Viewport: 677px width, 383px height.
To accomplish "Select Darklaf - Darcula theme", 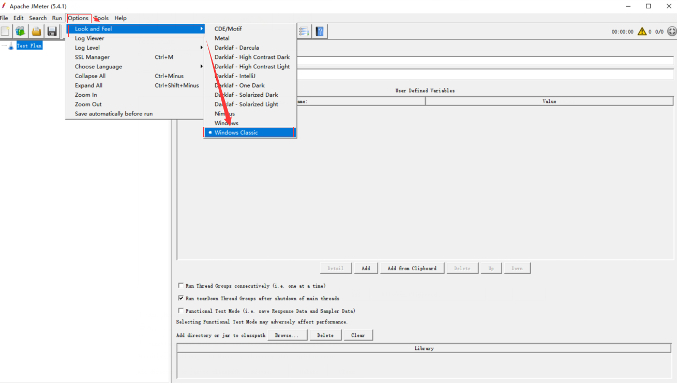I will tap(250, 48).
